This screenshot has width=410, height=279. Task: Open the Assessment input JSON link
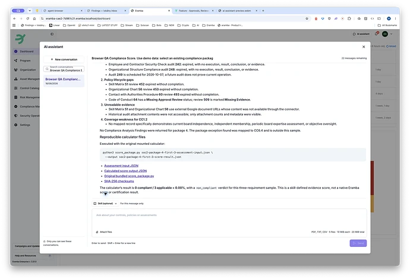[121, 166]
